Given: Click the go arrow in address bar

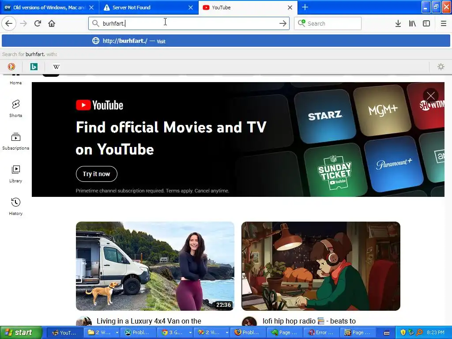Looking at the screenshot, I should click(283, 23).
